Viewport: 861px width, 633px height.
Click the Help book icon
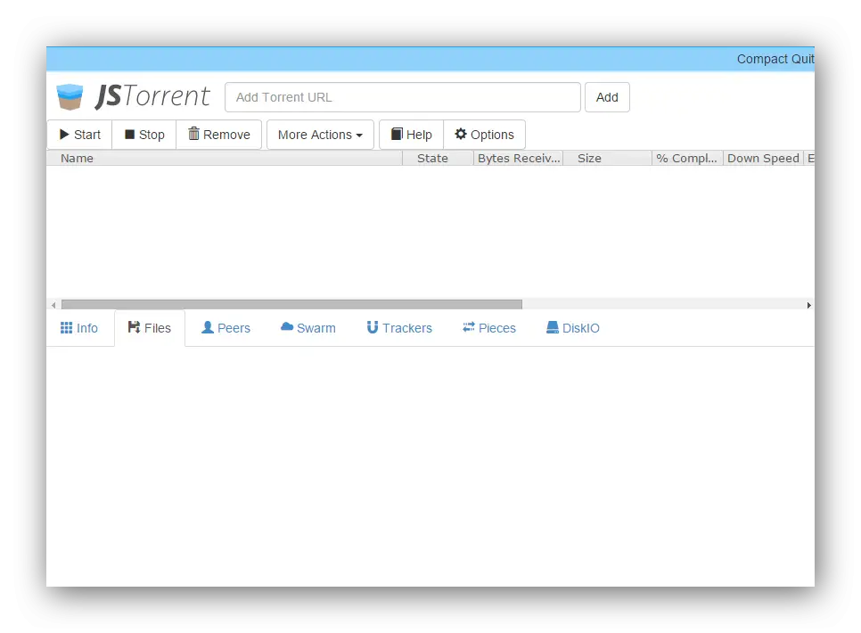pos(397,134)
